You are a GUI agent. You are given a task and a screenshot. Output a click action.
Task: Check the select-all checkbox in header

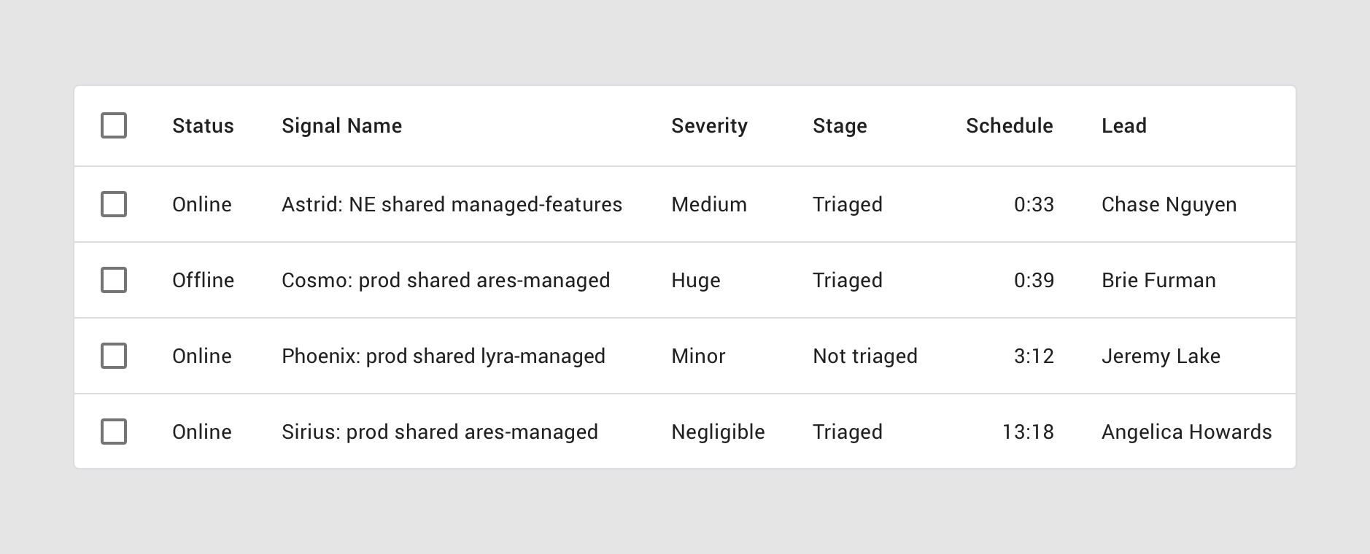point(113,125)
